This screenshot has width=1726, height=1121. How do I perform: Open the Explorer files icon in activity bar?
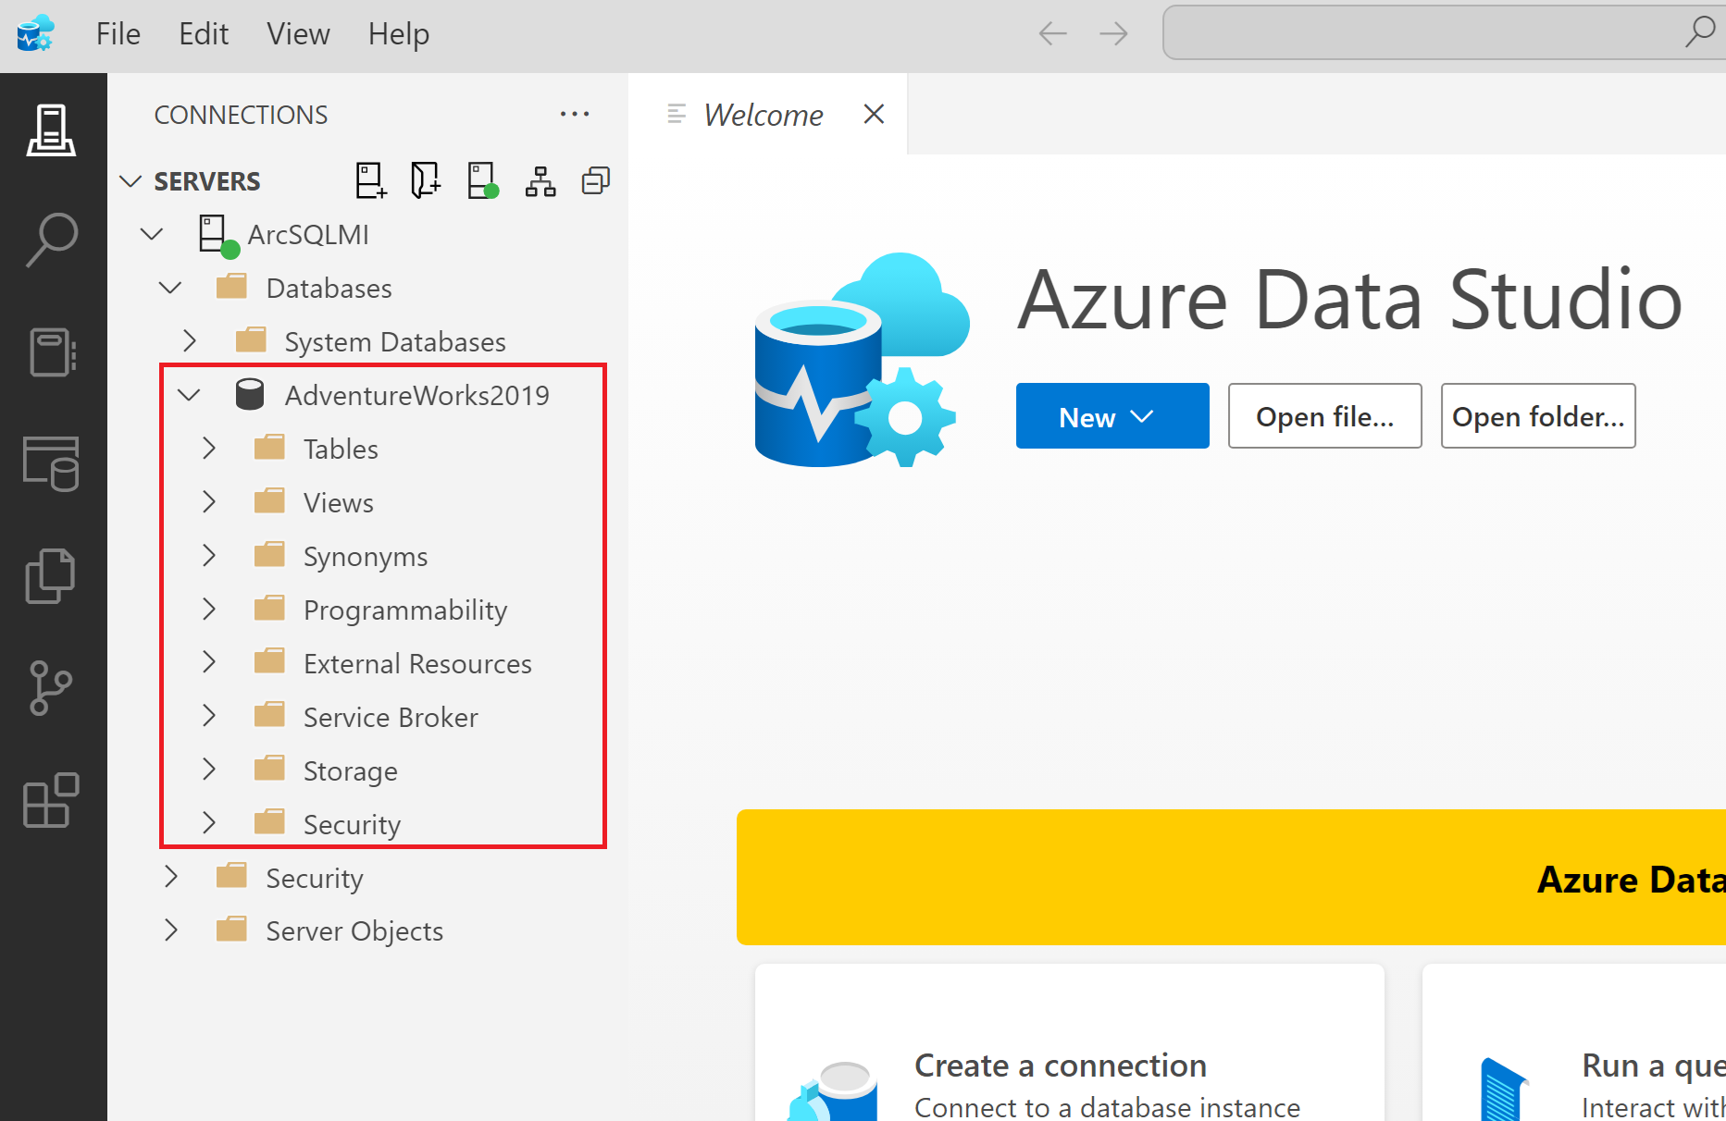coord(52,575)
